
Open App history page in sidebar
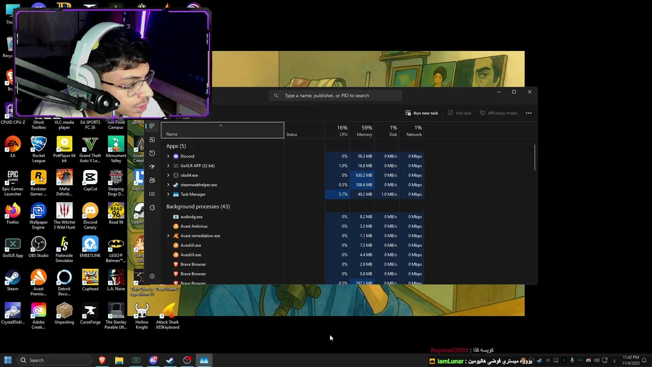[152, 153]
